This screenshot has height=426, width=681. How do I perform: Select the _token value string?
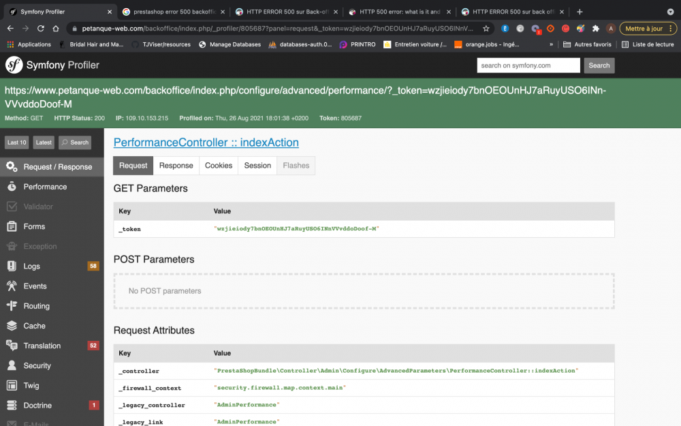click(296, 228)
